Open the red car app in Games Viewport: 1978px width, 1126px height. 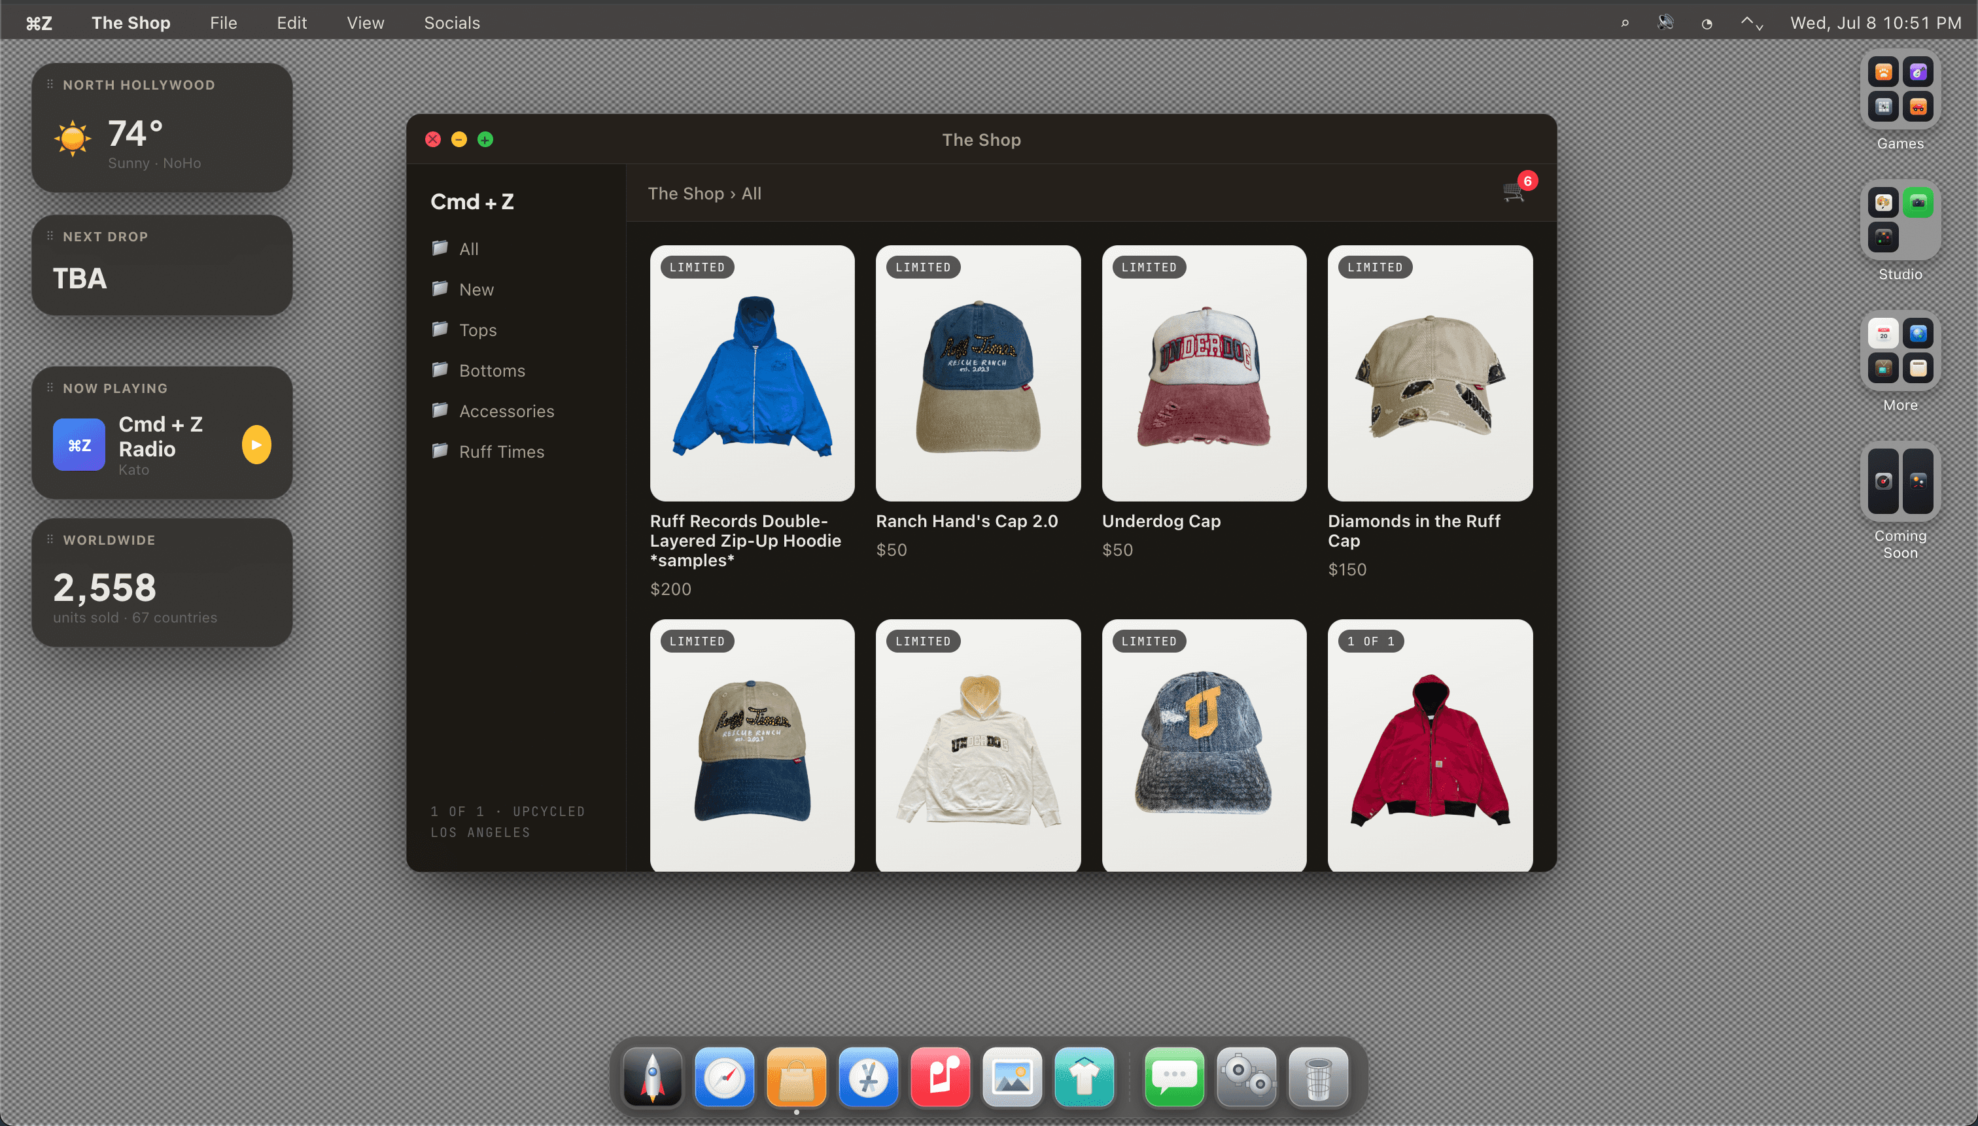click(1918, 107)
